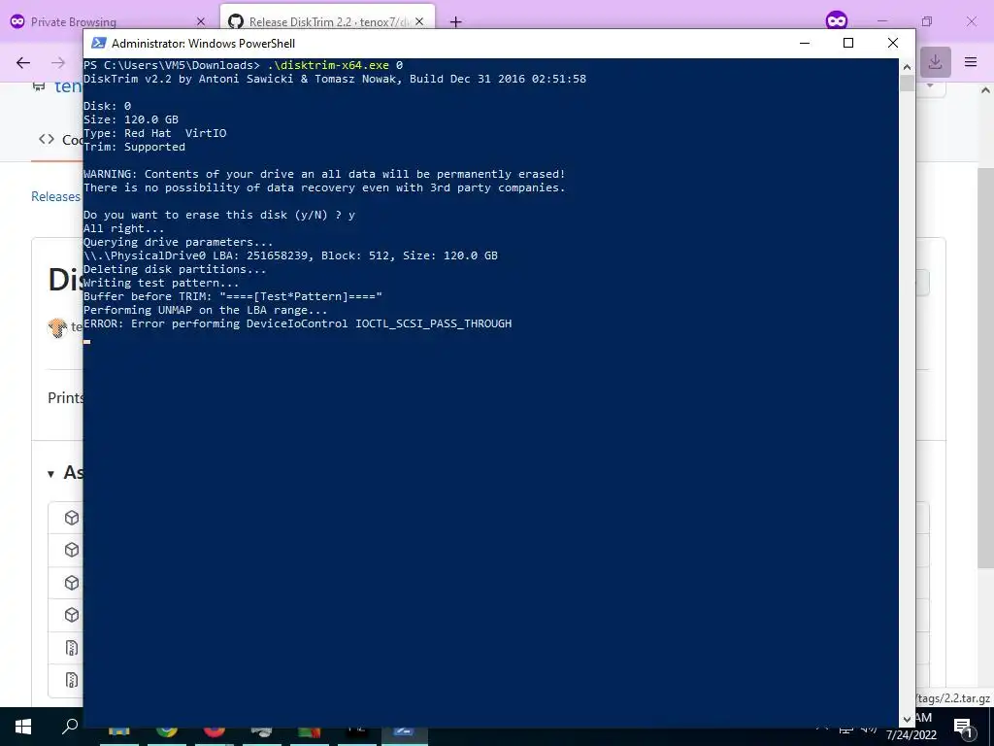Click the browser page scrollbar thumb

pos(985,368)
